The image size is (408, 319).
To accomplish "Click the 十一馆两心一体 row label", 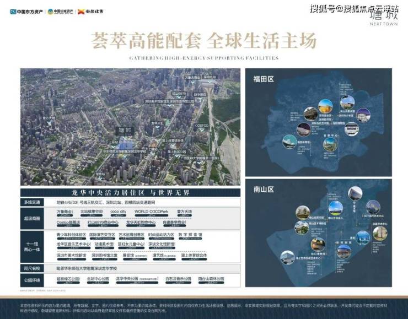I will [32, 246].
